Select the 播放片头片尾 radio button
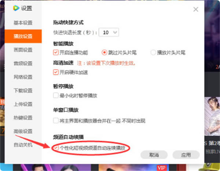The height and width of the screenshot is (171, 220). [x=153, y=52]
